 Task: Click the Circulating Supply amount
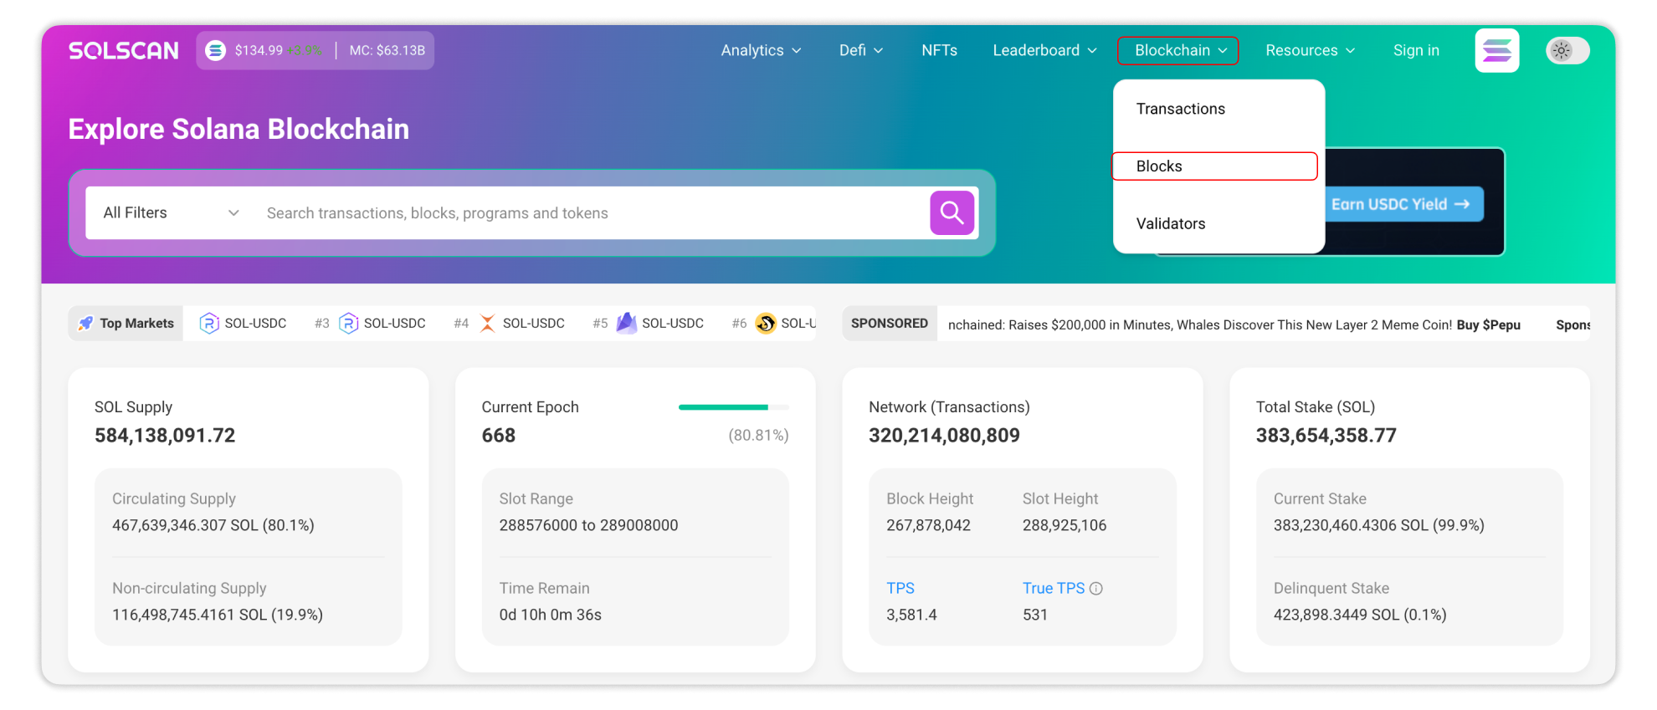click(x=213, y=525)
